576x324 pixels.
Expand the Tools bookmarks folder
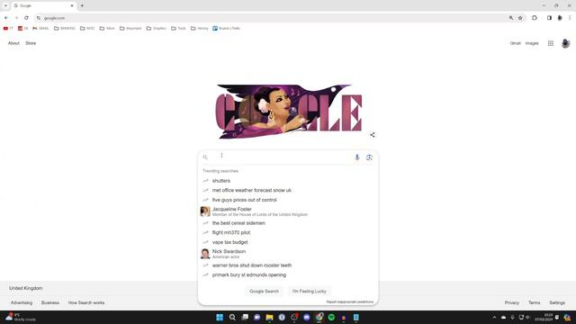[178, 28]
